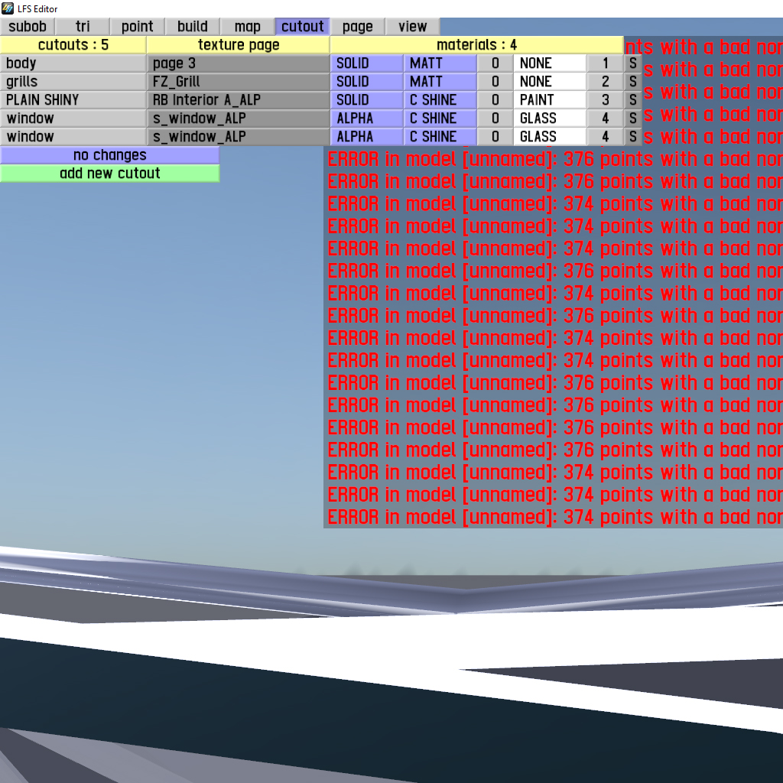Click material number 1 in body row

(x=606, y=63)
